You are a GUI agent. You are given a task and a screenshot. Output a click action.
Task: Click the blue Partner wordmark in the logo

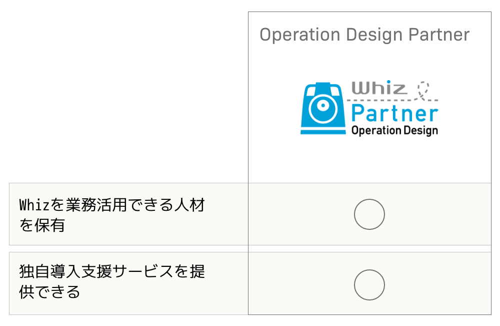click(x=395, y=113)
